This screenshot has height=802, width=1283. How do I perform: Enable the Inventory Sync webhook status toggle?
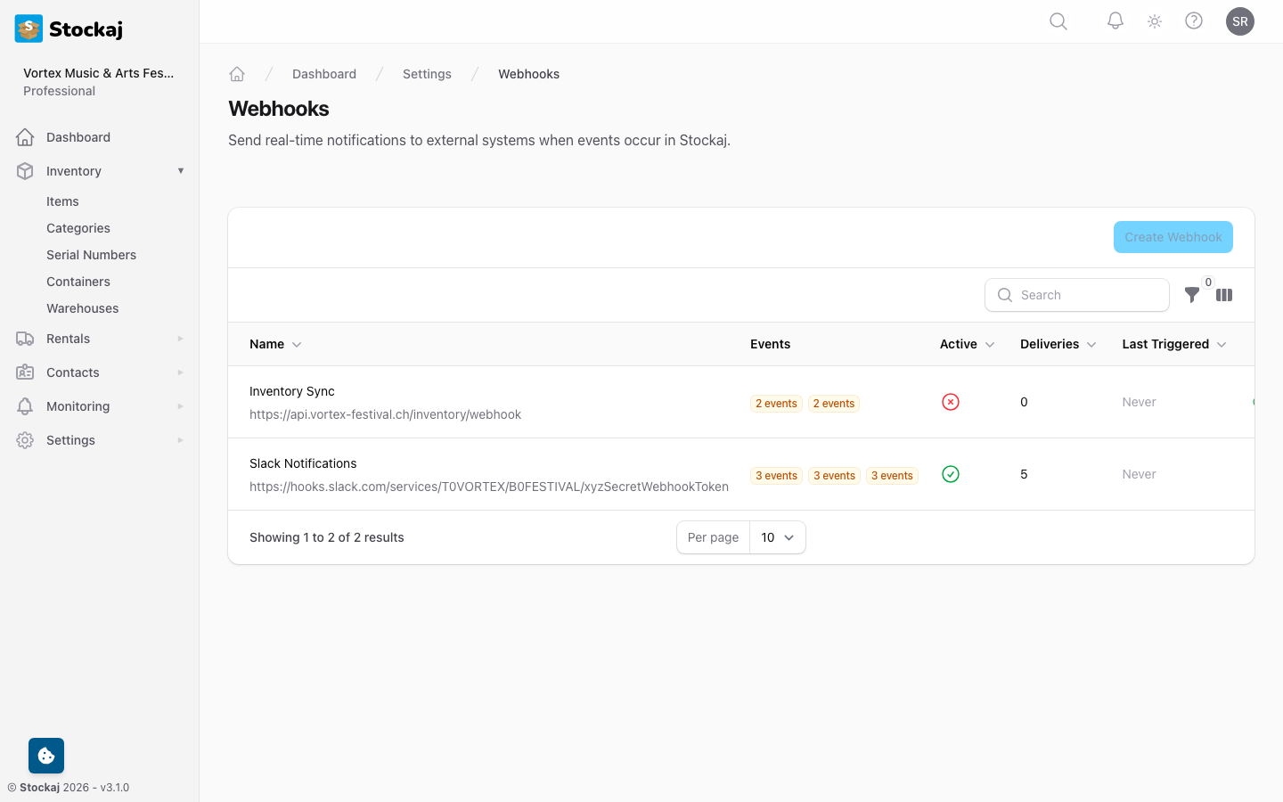(950, 402)
